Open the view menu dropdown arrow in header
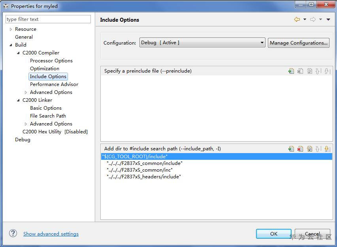Image resolution: width=337 pixels, height=247 pixels. [328, 19]
